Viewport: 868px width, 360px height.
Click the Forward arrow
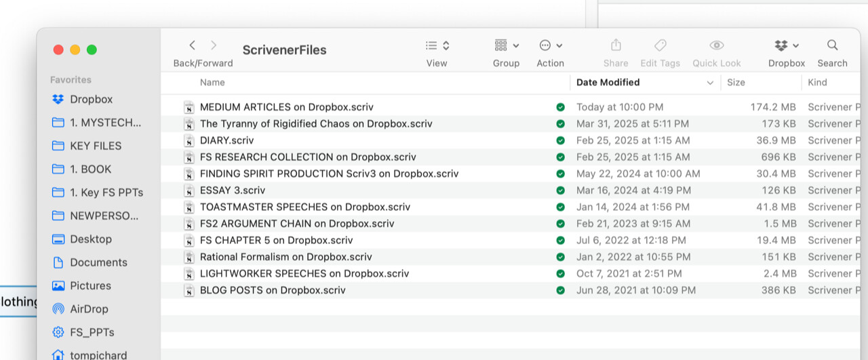click(x=214, y=45)
